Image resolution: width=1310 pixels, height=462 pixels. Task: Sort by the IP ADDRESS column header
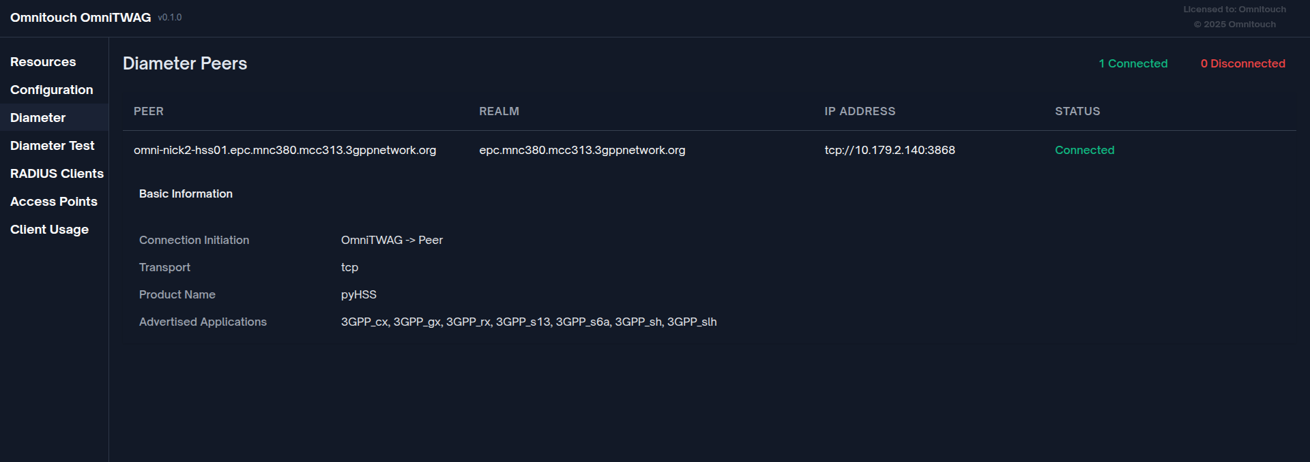coord(860,111)
